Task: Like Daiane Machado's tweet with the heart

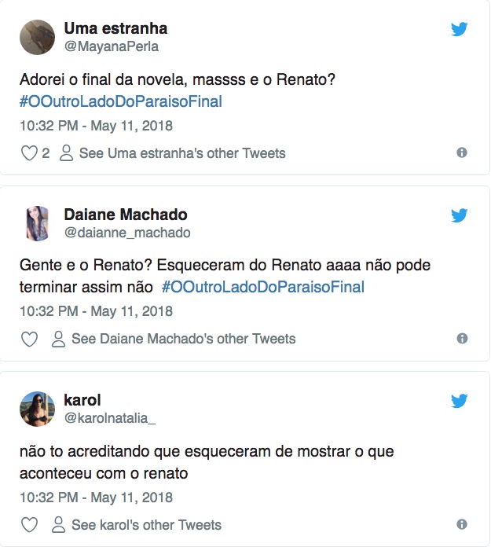Action: pos(29,340)
